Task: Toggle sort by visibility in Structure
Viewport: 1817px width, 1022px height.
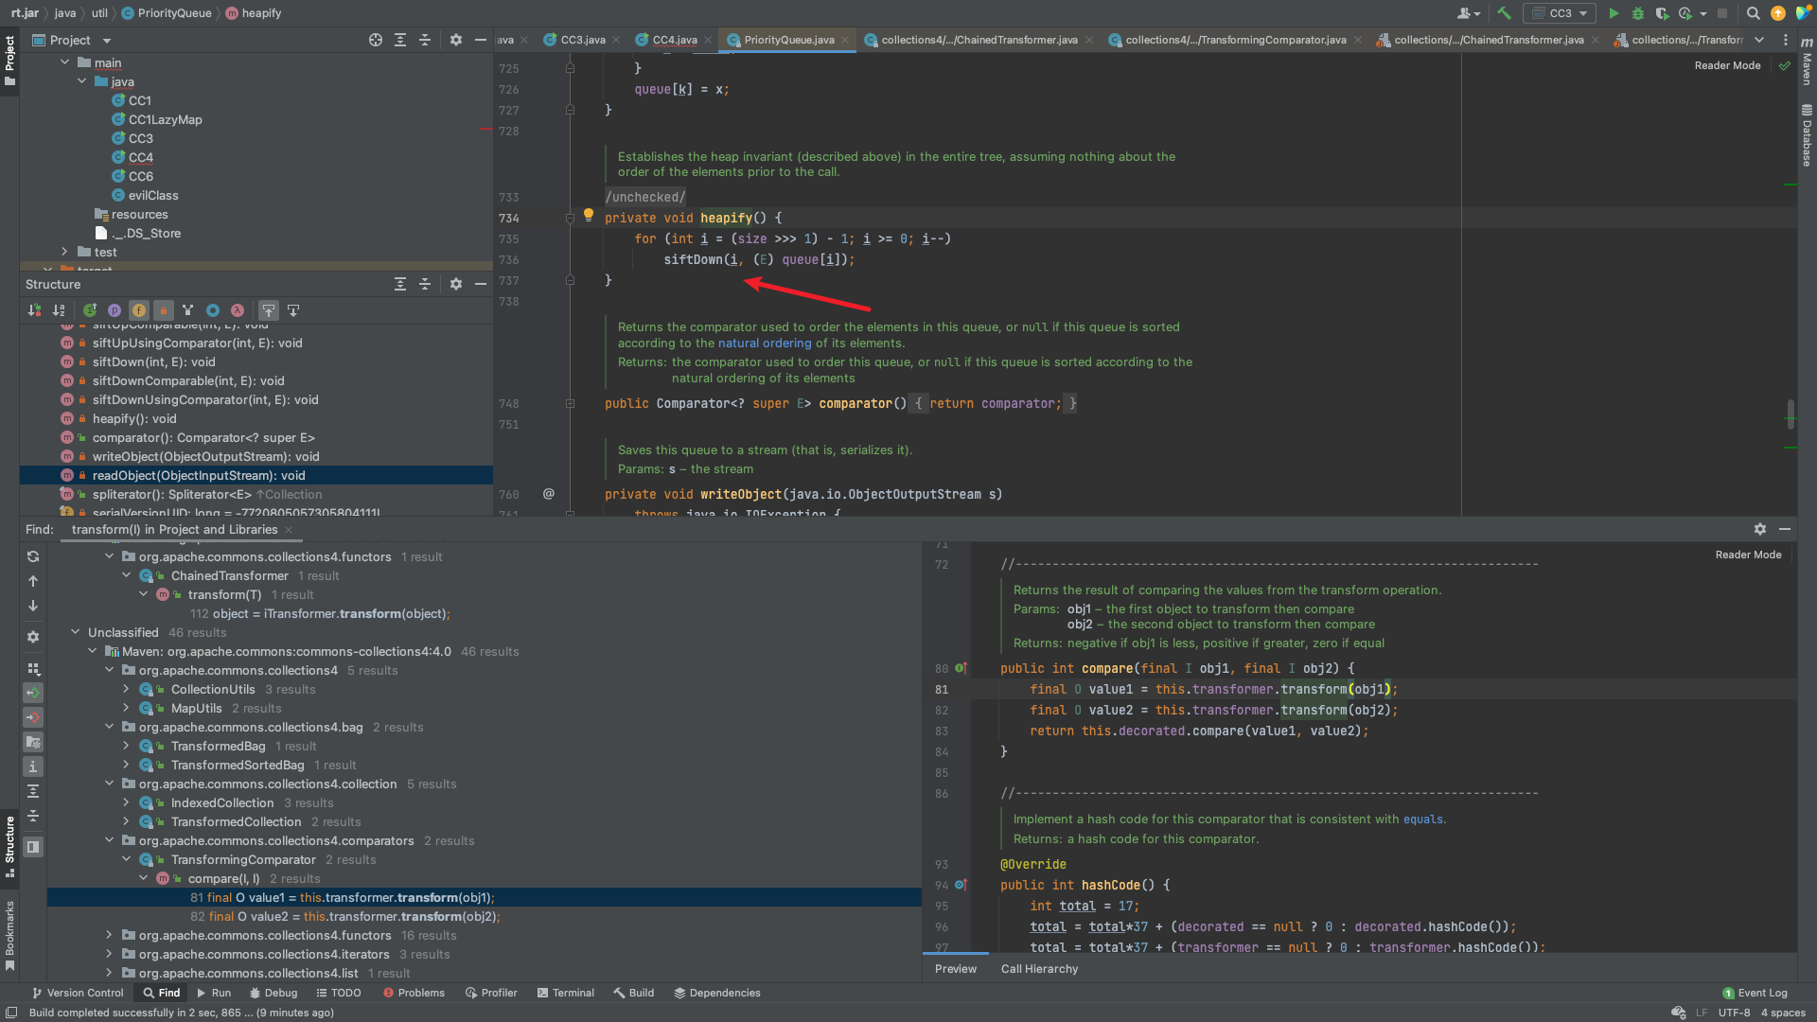Action: [35, 310]
